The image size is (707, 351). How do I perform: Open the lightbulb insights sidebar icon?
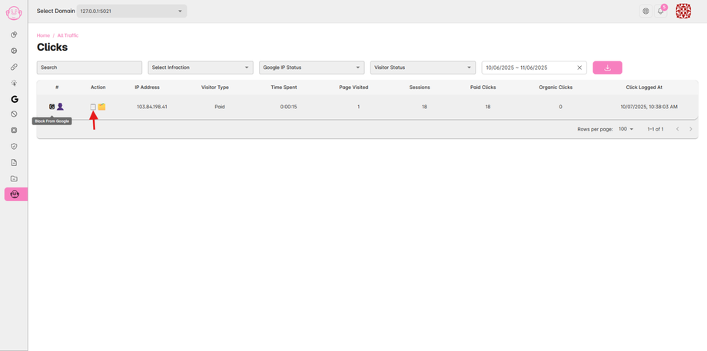click(14, 83)
